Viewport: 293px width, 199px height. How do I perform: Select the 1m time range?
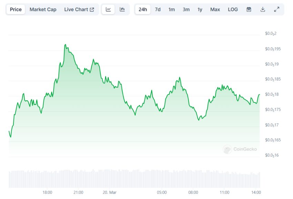tap(172, 9)
